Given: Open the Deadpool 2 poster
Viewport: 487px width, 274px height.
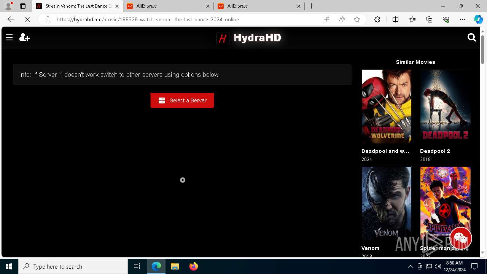Looking at the screenshot, I should 445,106.
